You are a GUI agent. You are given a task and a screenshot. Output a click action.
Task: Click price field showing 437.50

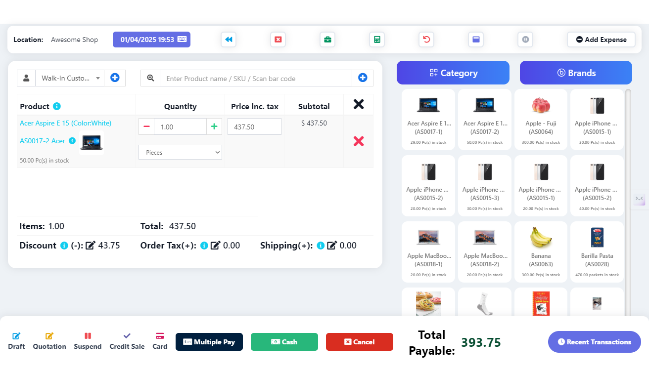coord(254,126)
